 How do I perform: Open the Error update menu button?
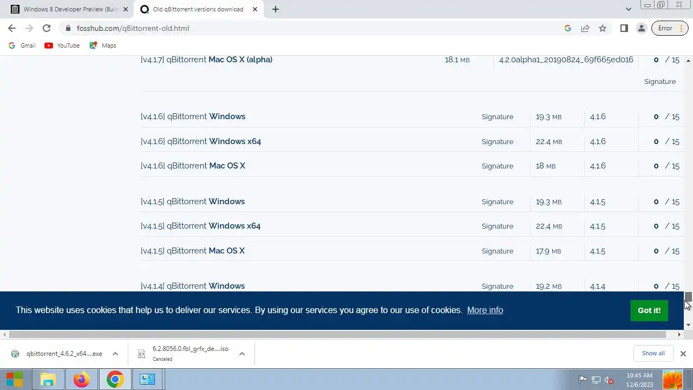pyautogui.click(x=669, y=28)
